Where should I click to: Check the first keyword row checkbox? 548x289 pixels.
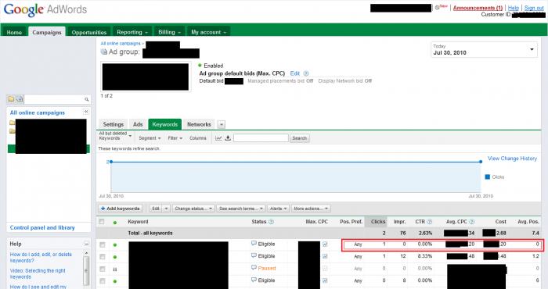pos(102,244)
